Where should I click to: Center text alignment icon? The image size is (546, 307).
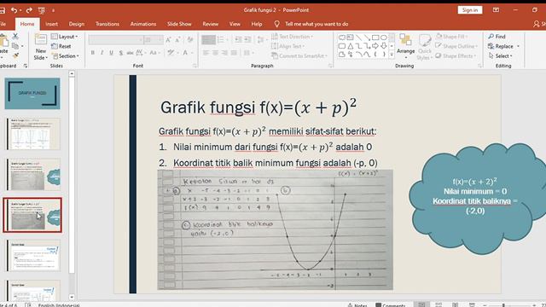215,53
